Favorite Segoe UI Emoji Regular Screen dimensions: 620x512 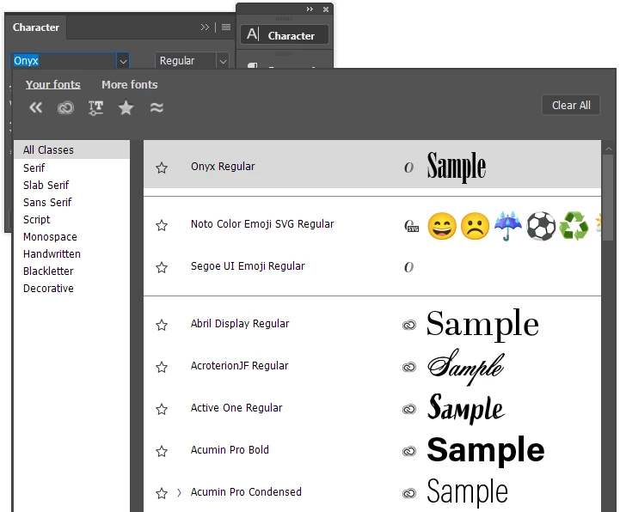click(162, 267)
